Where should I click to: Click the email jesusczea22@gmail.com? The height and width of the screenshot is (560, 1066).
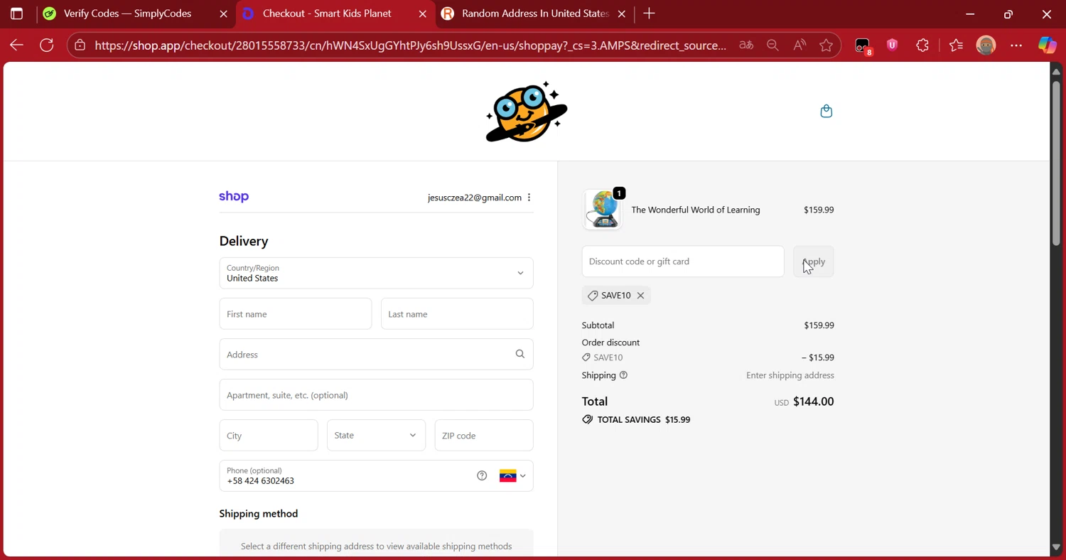point(475,198)
